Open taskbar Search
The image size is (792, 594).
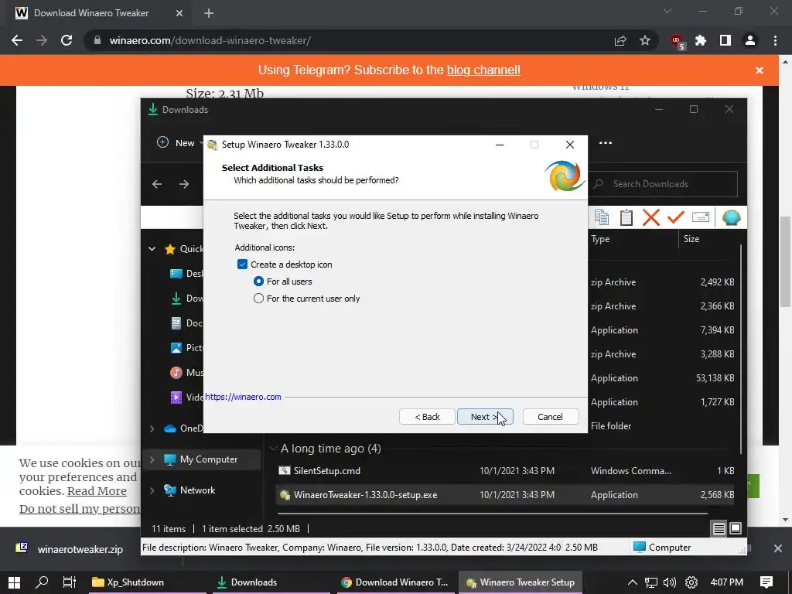tap(42, 582)
